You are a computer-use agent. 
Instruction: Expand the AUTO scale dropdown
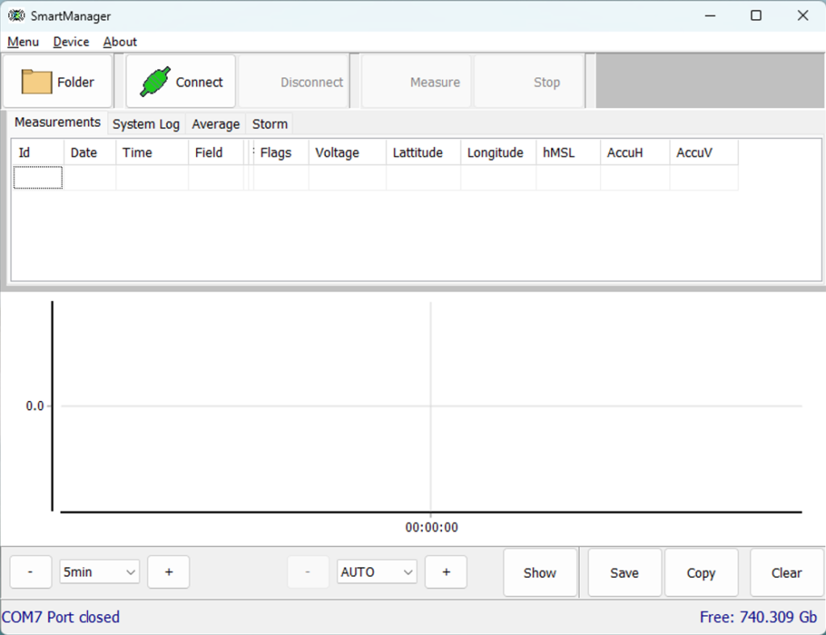pos(377,572)
